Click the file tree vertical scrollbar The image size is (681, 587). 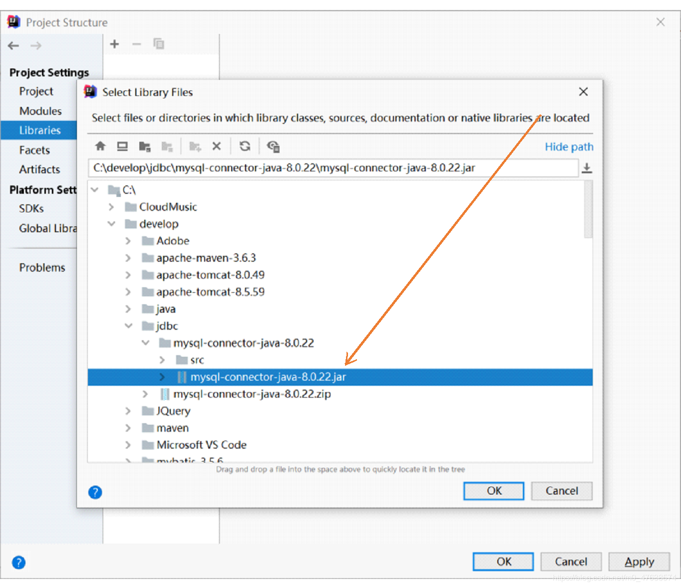pyautogui.click(x=589, y=210)
